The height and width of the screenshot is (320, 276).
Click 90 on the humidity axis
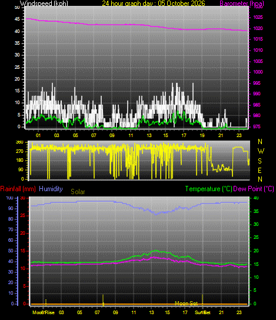[x=11, y=209]
